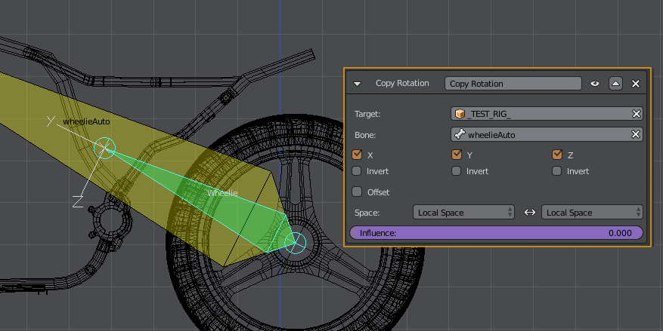This screenshot has height=331, width=663.
Task: Clear the wheelieAuto bone selection
Action: point(636,134)
